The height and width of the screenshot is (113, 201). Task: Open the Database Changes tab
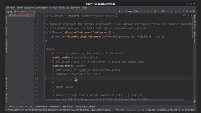coord(86,107)
